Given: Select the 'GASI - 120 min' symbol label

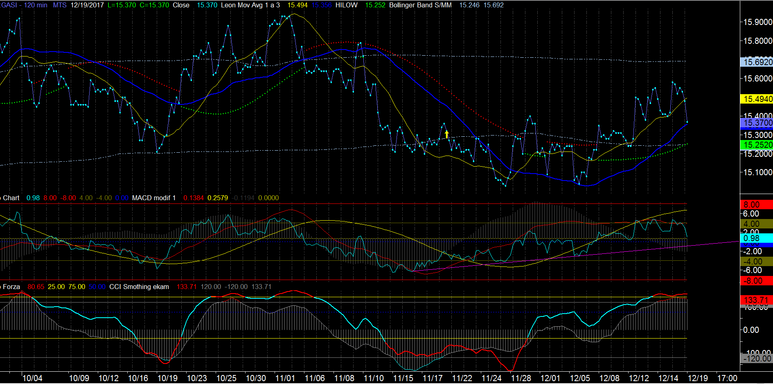Looking at the screenshot, I should (x=24, y=5).
